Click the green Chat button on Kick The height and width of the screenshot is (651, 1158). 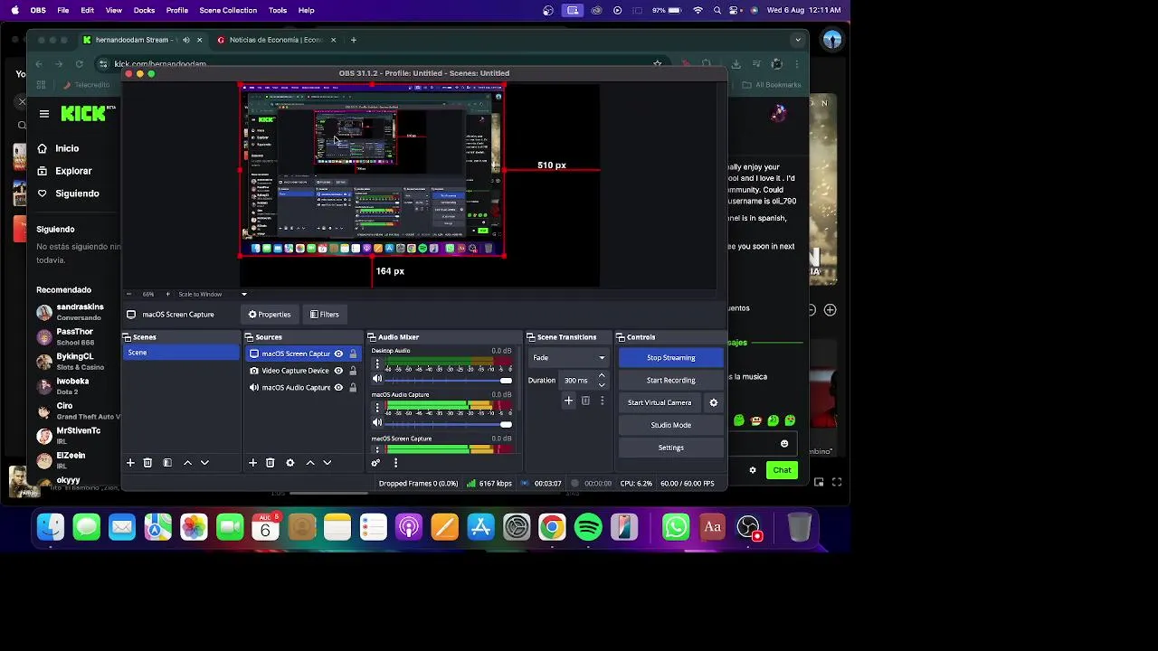pos(782,470)
